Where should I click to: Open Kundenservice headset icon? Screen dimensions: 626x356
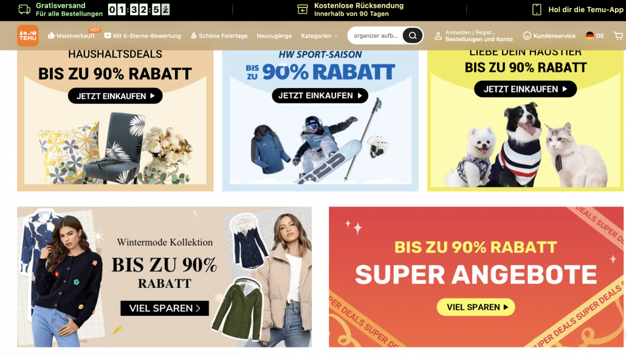pos(527,35)
